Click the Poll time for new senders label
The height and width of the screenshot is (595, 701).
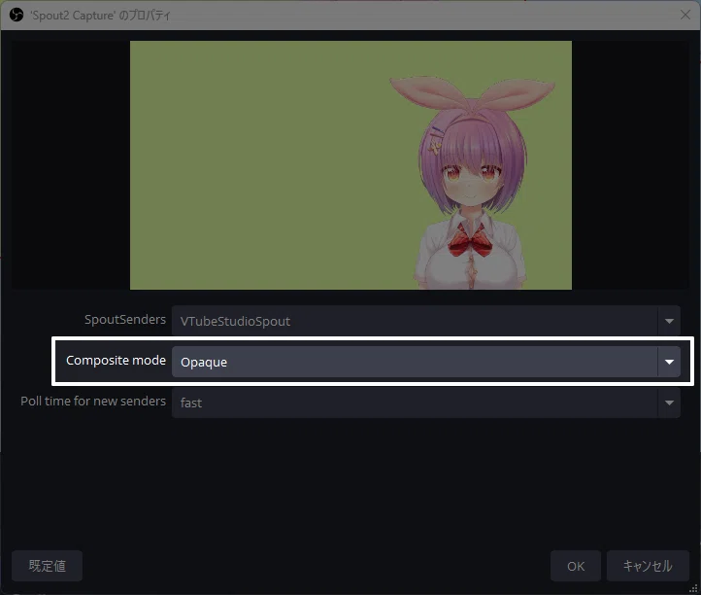93,402
